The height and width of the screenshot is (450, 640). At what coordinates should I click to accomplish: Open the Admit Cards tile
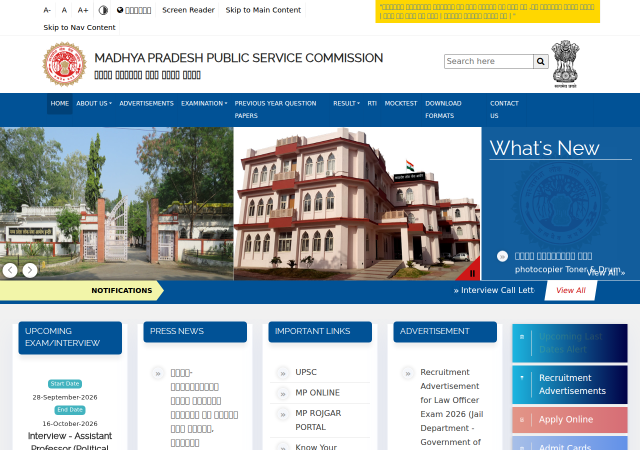[570, 443]
